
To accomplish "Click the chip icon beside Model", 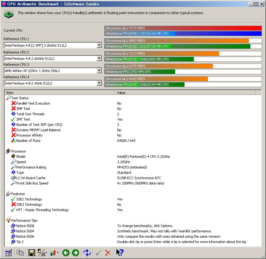I will tap(13, 156).
